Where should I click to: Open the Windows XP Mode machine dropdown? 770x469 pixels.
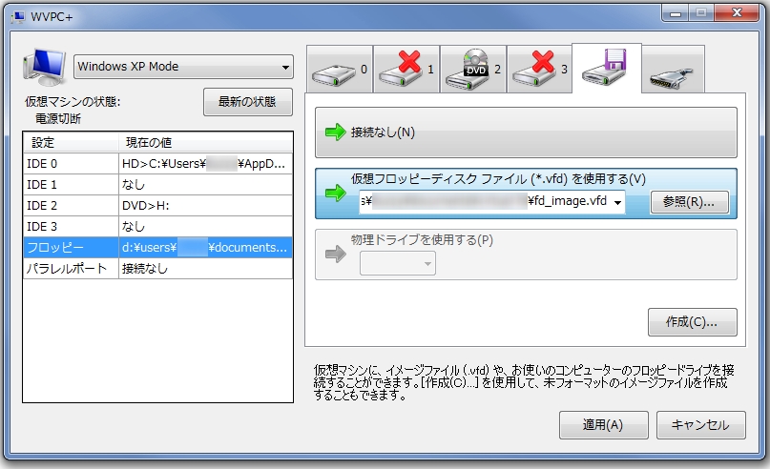click(x=183, y=66)
